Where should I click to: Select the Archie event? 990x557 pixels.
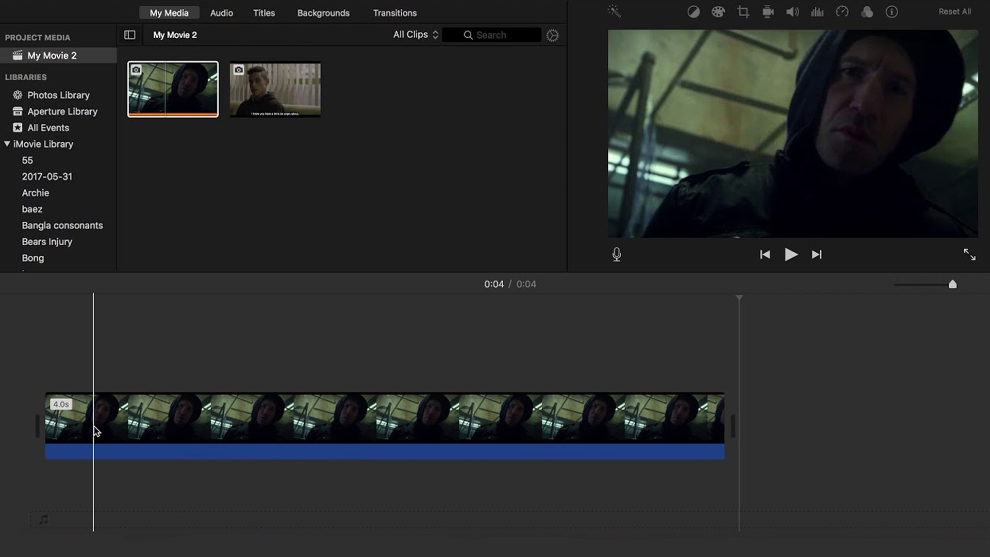[36, 193]
